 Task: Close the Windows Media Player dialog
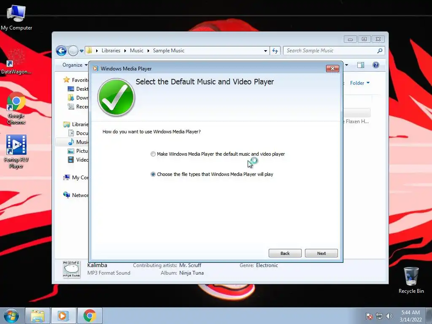tap(332, 69)
